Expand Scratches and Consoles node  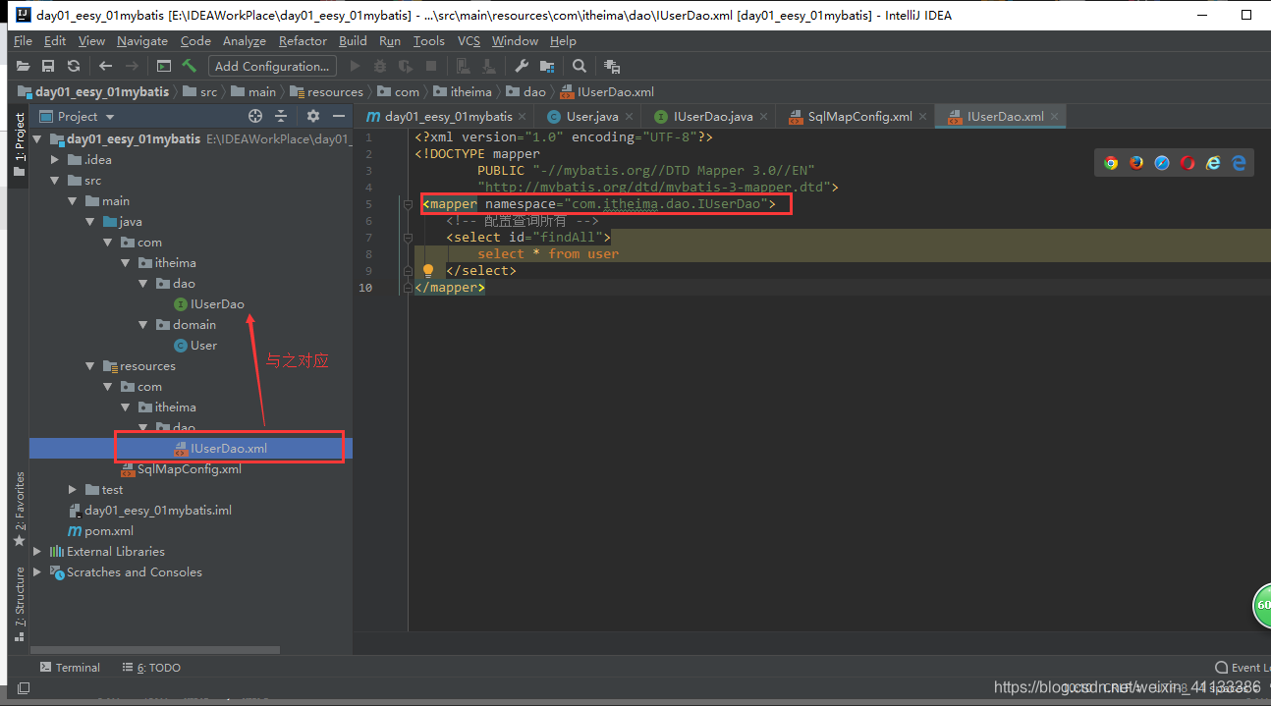37,572
